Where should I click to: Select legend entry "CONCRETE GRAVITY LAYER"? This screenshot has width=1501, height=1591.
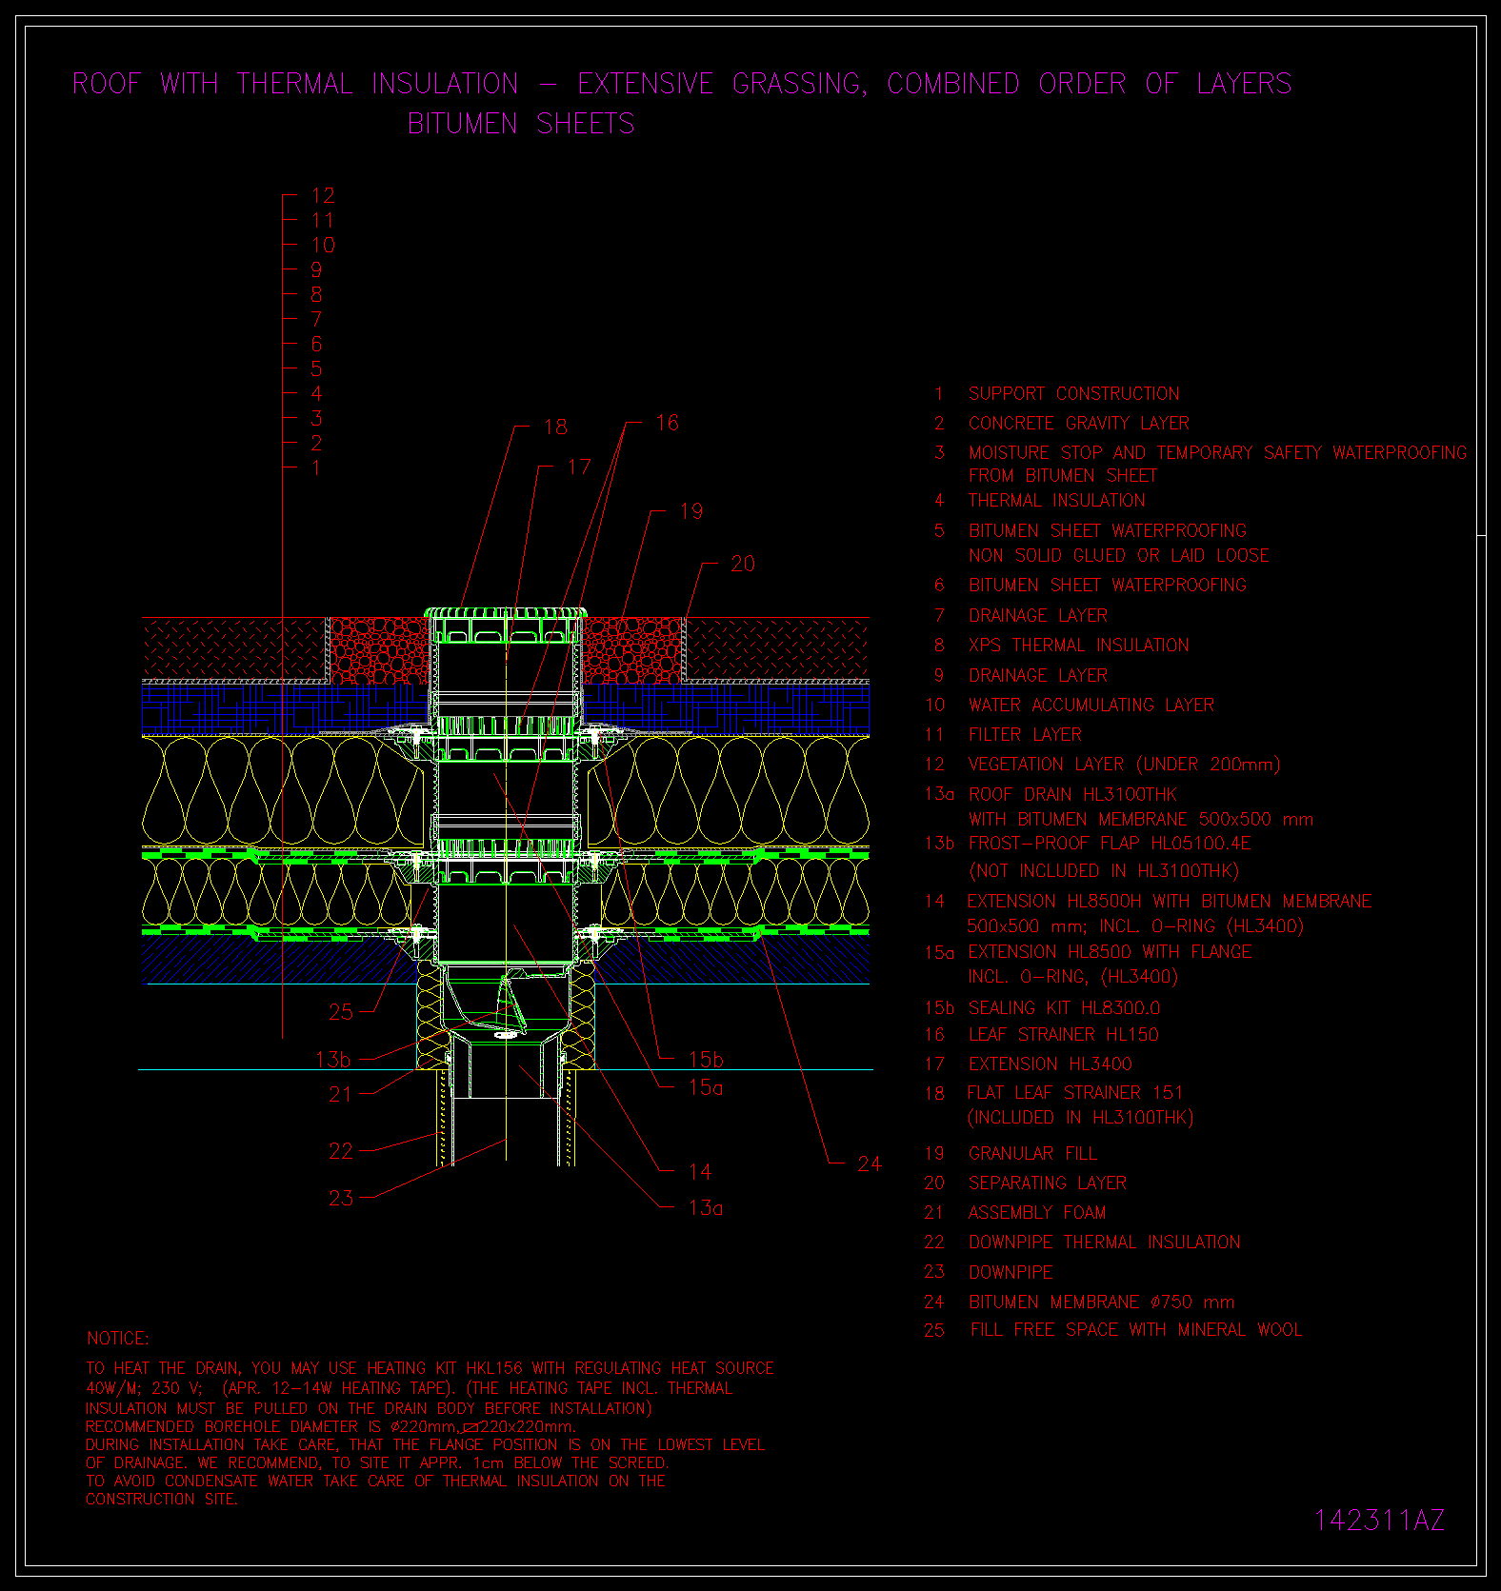(1079, 423)
